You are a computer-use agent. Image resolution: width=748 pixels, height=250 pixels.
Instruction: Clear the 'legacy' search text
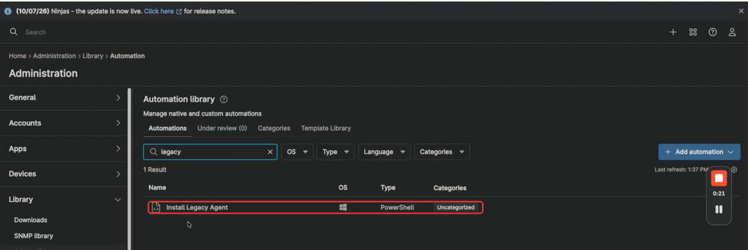(270, 152)
